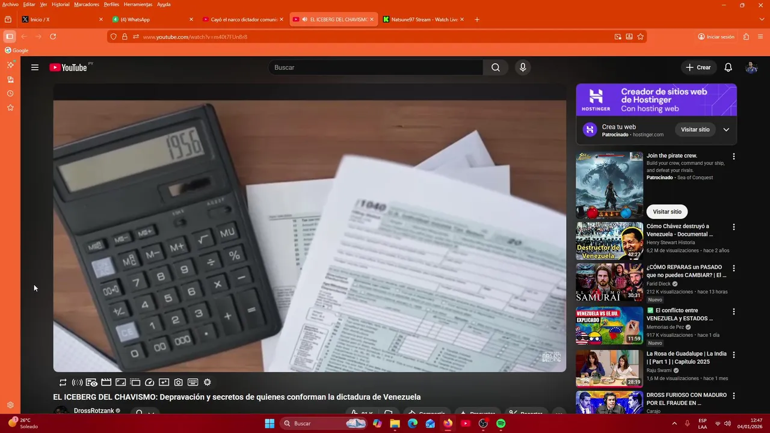Open options for CÓMO REPARAS un PASADO video
Viewport: 770px width, 433px height.
tap(733, 268)
